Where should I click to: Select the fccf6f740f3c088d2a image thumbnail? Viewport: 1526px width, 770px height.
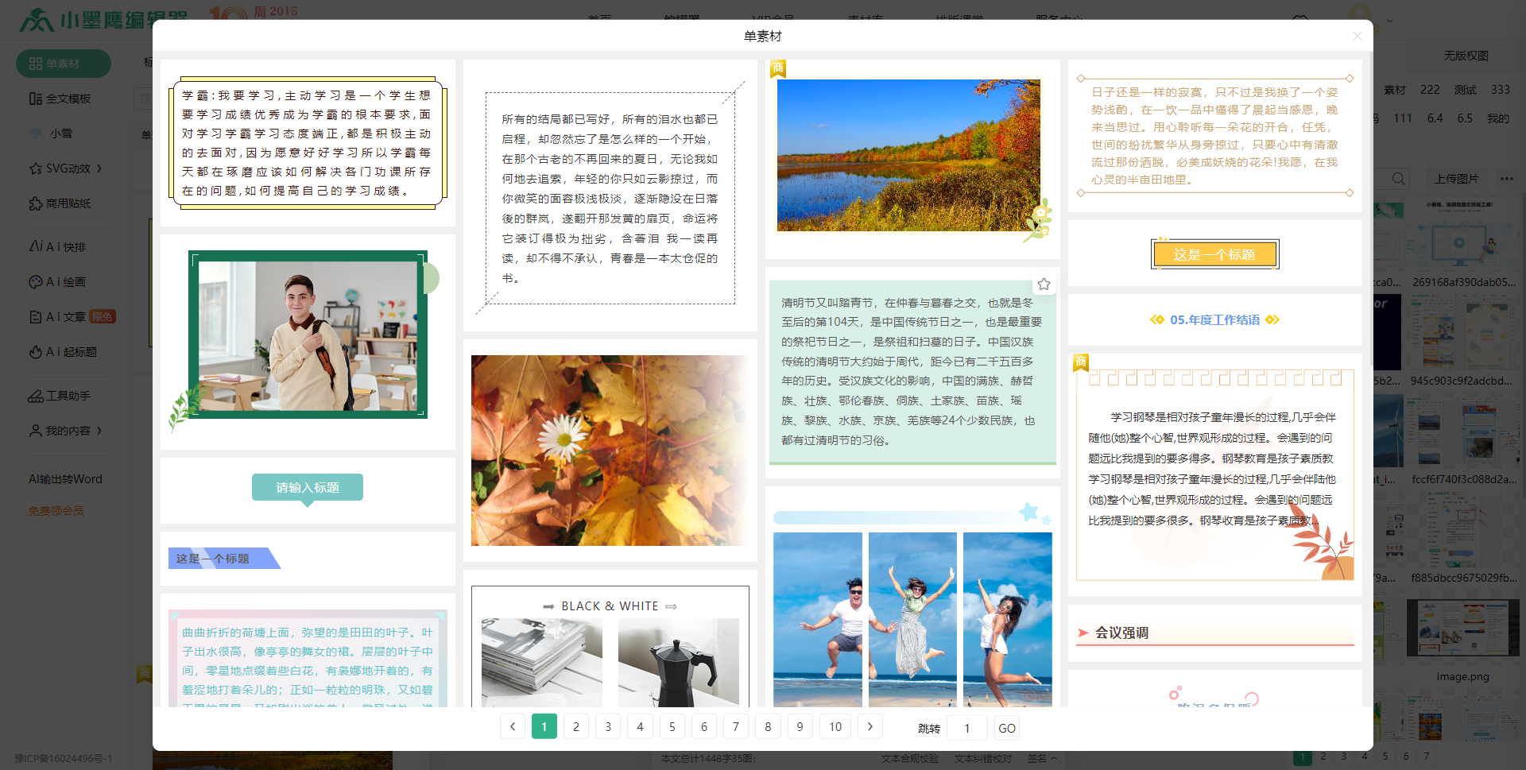click(x=1462, y=431)
